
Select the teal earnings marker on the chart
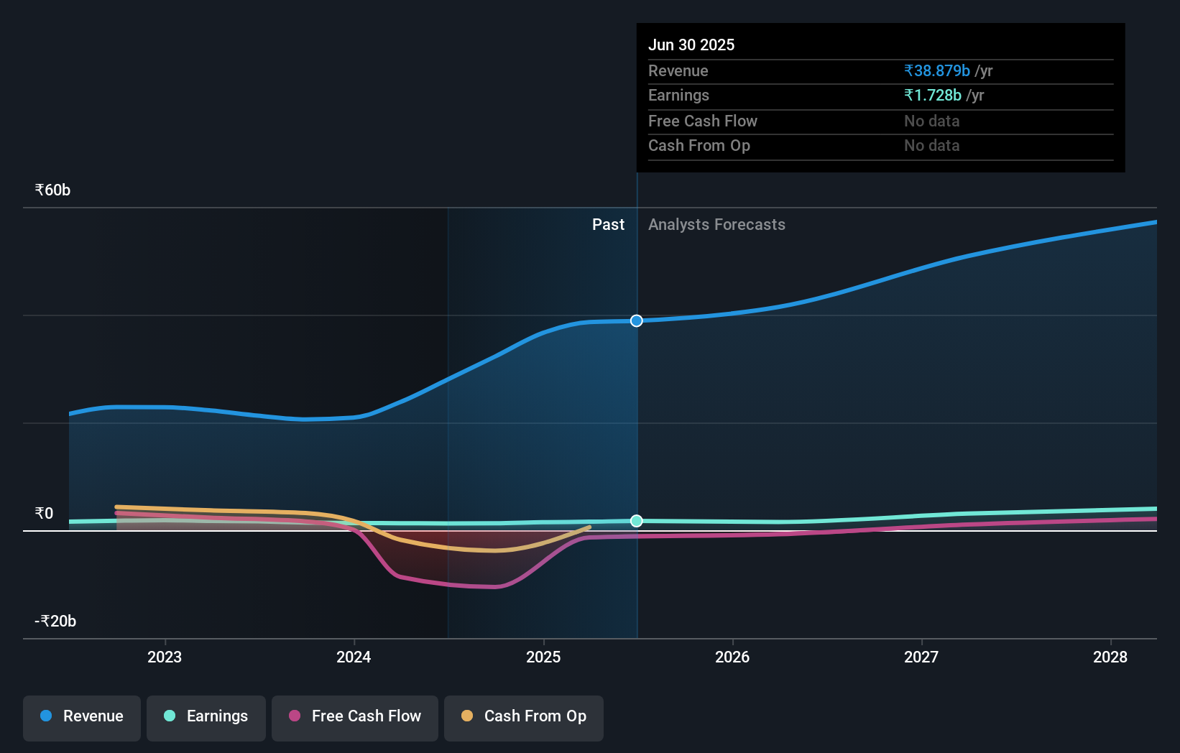[636, 521]
